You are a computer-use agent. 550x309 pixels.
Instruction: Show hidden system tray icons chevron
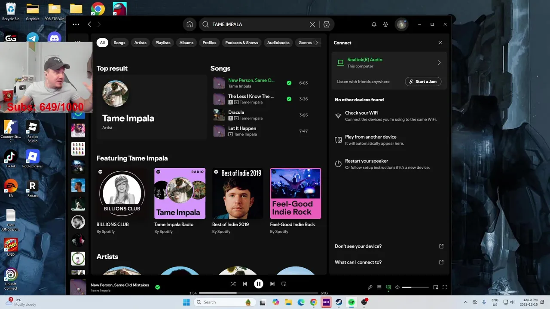466,302
